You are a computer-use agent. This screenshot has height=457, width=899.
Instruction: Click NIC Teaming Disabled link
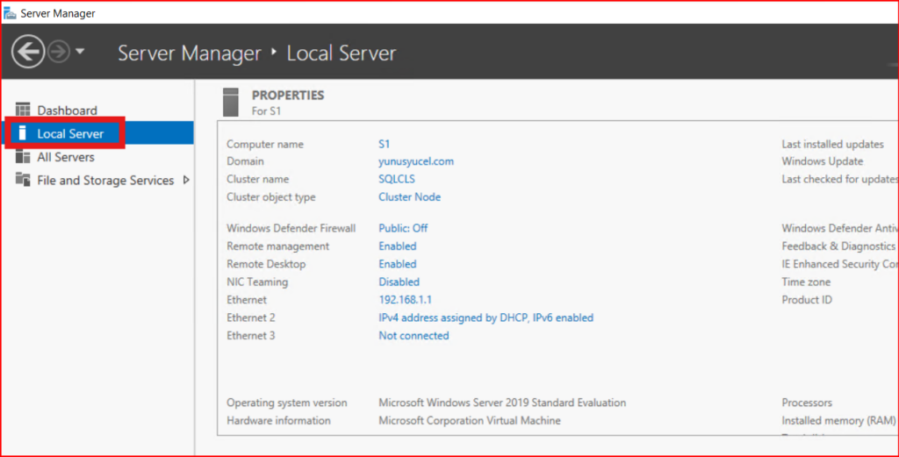(399, 282)
